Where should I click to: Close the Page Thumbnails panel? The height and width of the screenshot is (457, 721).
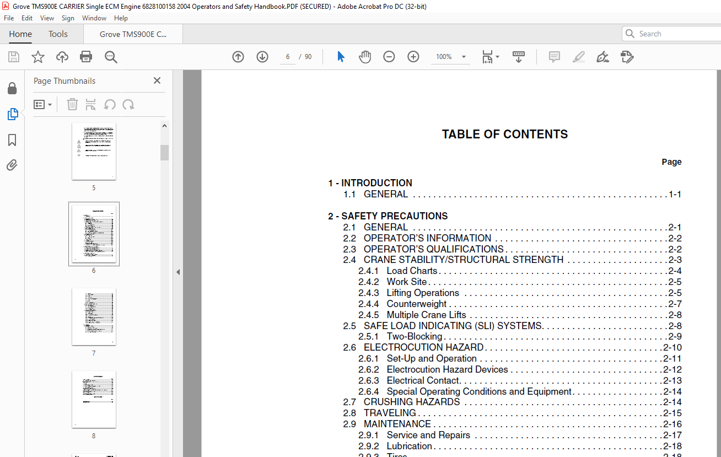coord(157,80)
